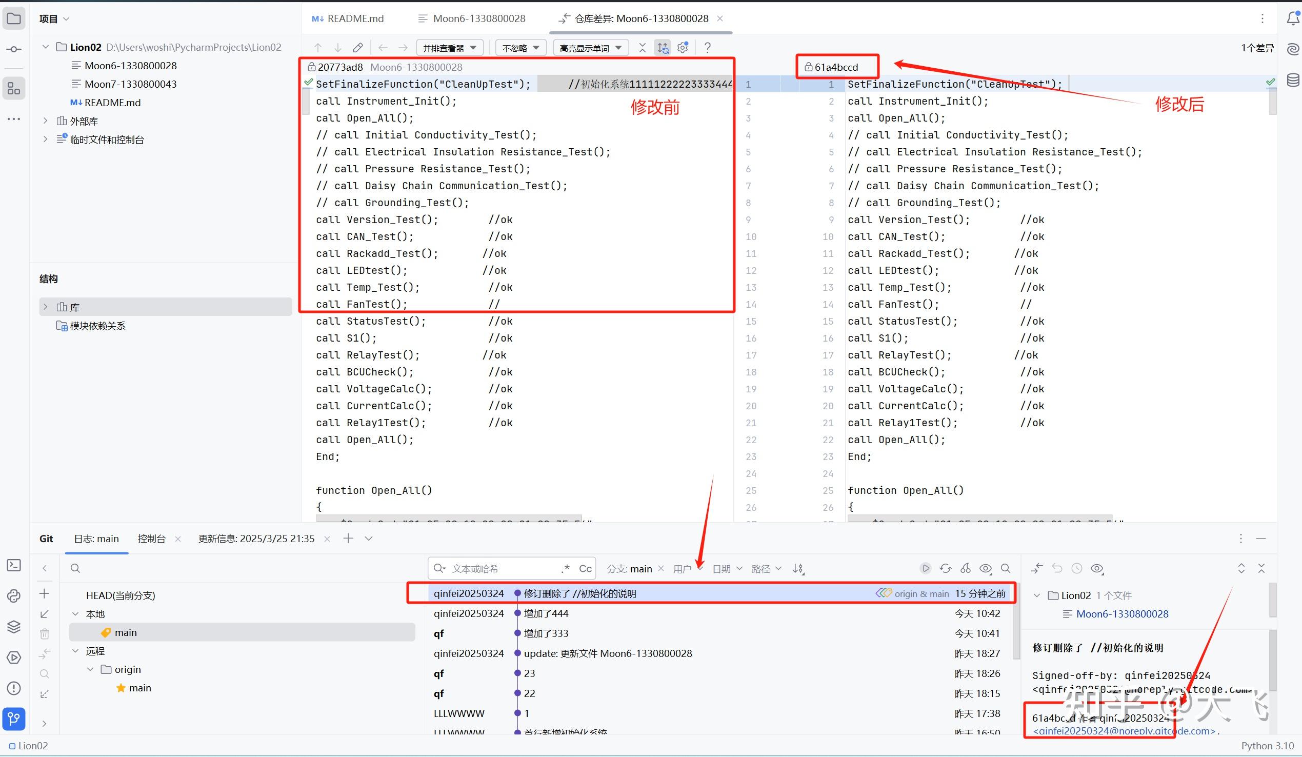The image size is (1302, 757).
Task: Open the 并排查看器 viewer mode dropdown
Action: tap(449, 47)
